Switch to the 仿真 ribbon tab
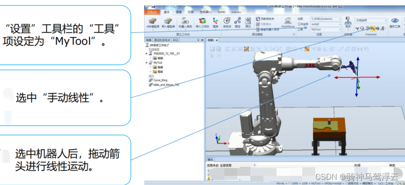The image size is (405, 185). click(191, 12)
